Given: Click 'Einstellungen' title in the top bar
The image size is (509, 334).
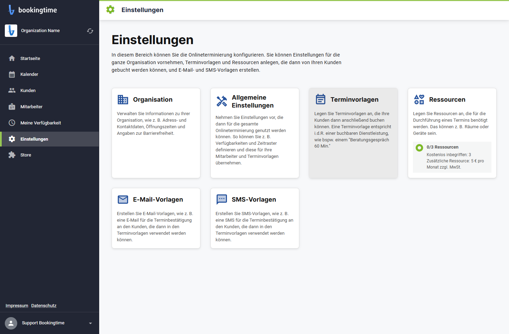Looking at the screenshot, I should tap(142, 10).
